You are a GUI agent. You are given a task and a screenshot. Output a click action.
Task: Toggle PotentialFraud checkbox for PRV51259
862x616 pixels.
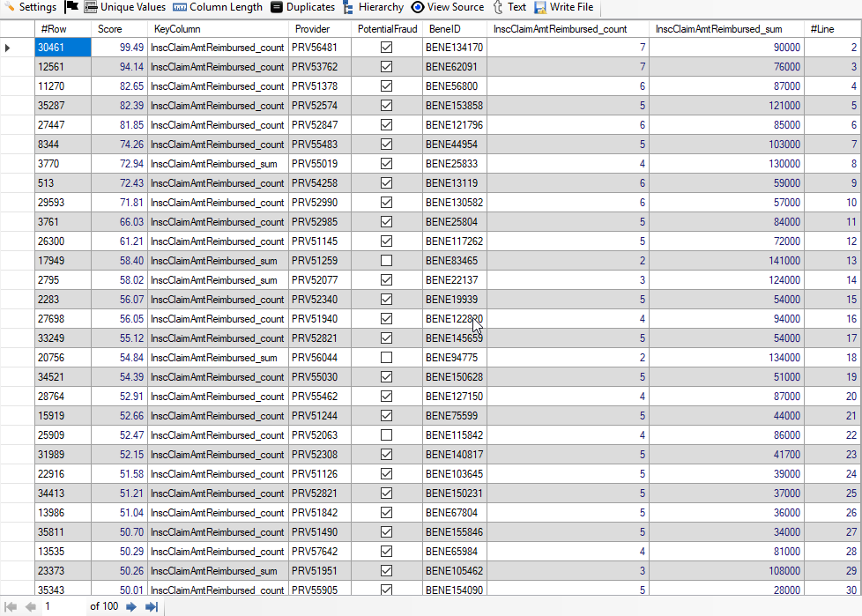(x=386, y=261)
